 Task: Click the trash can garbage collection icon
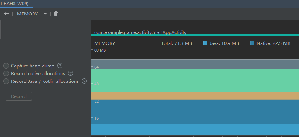click(x=56, y=14)
